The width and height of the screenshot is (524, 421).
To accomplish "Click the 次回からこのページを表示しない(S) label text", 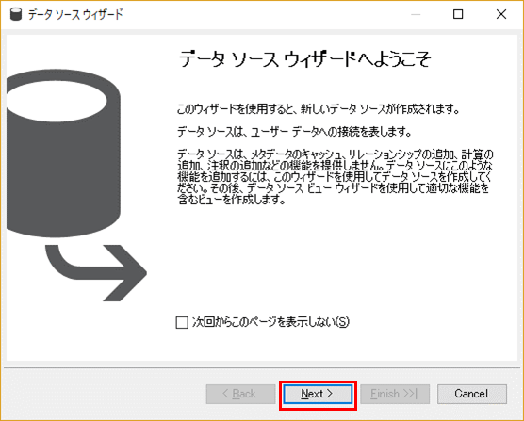I will pyautogui.click(x=270, y=322).
